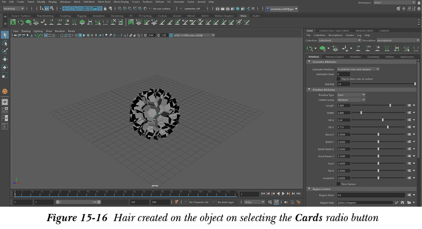Click the XGen eye preview icon
Screen dimensions: 422x229
[x=309, y=48]
